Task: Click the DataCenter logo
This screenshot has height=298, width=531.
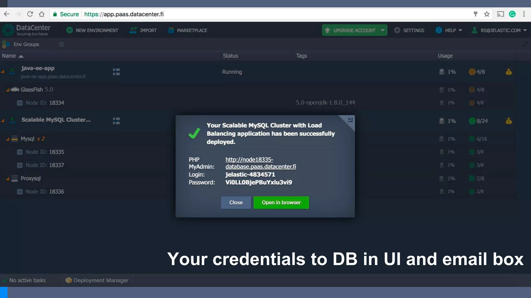Action: click(26, 30)
